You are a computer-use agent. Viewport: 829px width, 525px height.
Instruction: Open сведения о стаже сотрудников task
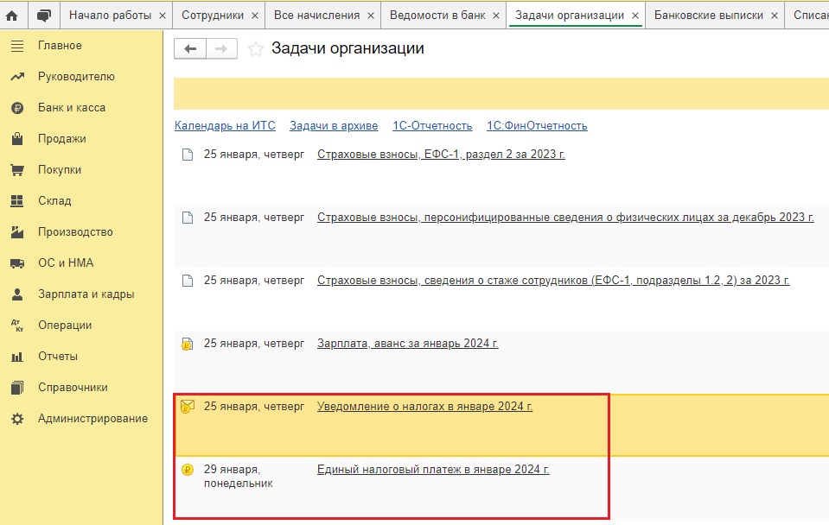tap(553, 281)
